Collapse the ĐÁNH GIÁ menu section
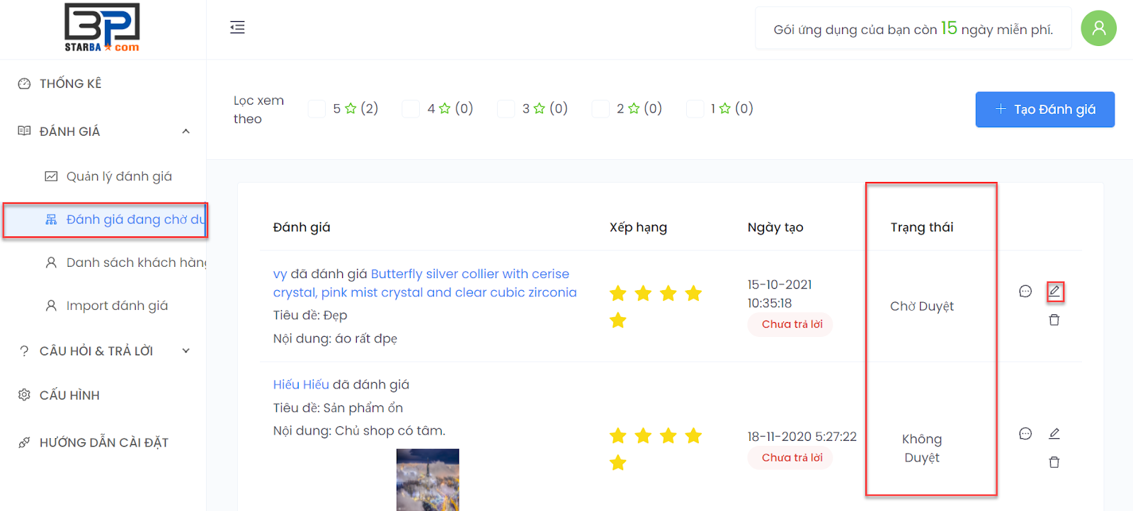The image size is (1133, 511). [x=186, y=131]
